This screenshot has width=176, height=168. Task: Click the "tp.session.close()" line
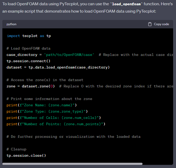click(26, 156)
